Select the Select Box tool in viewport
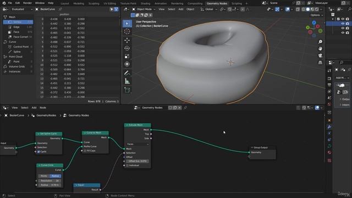Image resolution: width=352 pixels, height=198 pixels. [127, 24]
